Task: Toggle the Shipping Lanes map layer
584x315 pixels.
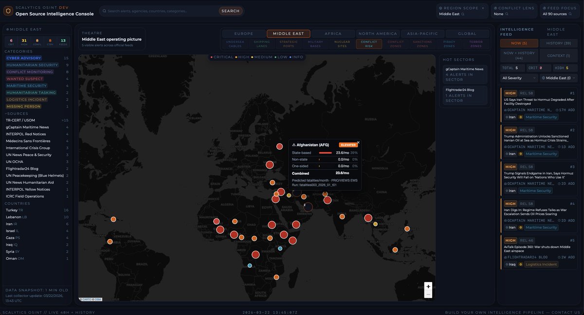Action: pyautogui.click(x=261, y=44)
